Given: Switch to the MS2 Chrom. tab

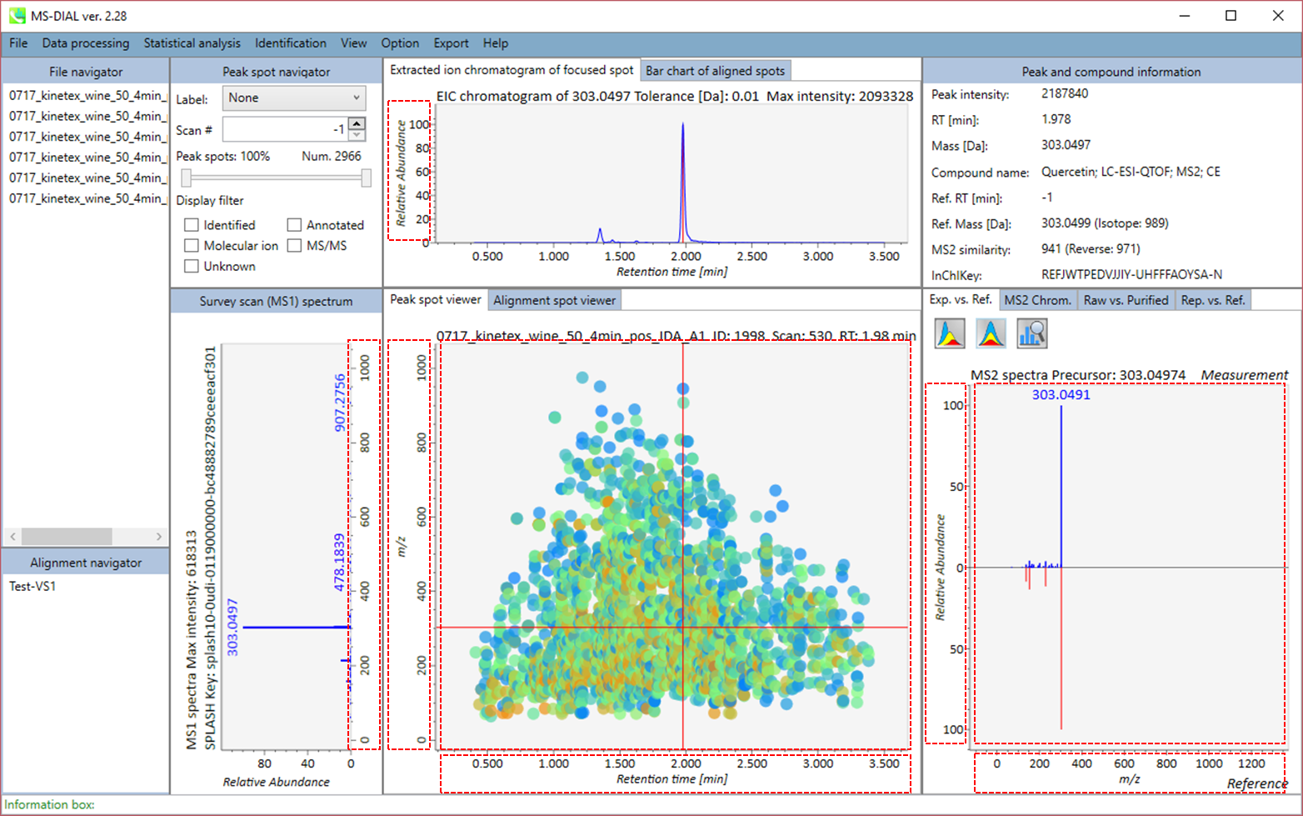Looking at the screenshot, I should (x=1037, y=300).
